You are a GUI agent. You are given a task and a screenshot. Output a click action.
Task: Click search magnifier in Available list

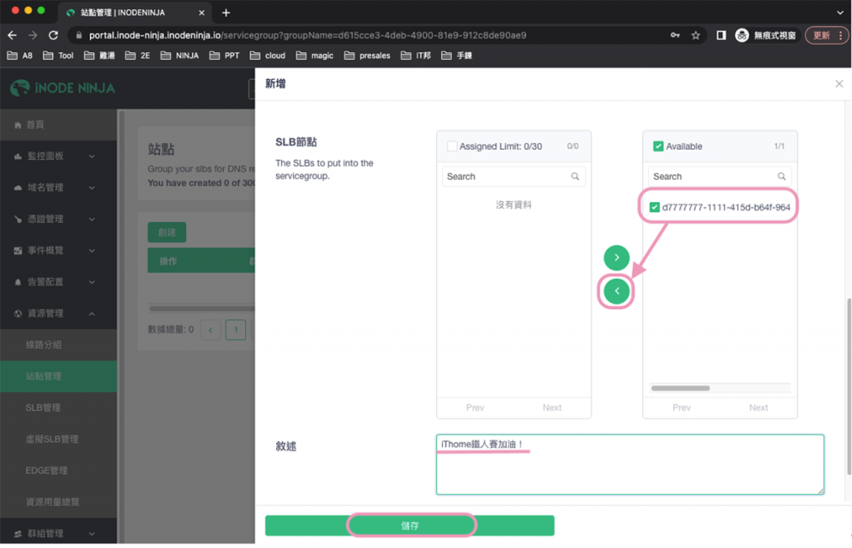pos(781,176)
